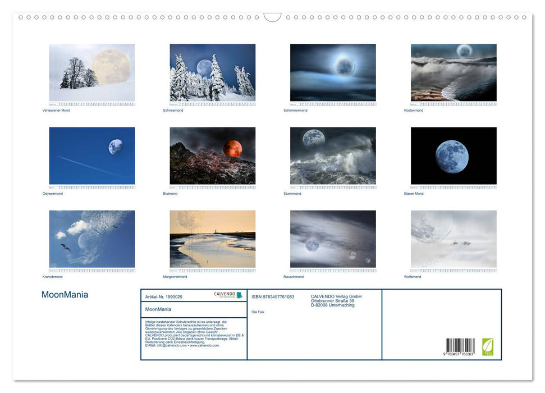This screenshot has width=545, height=393.
Task: Click the Sturmmond preview picture
Action: tap(333, 155)
